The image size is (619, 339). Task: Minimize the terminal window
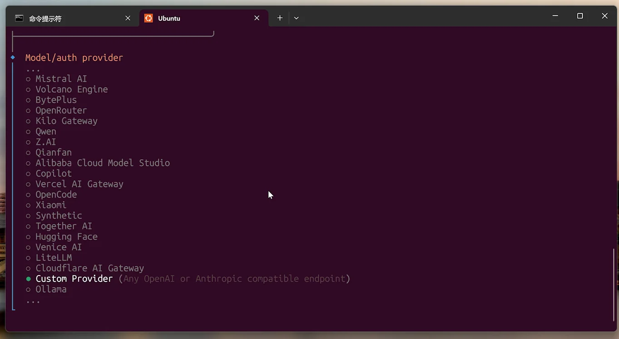click(x=555, y=16)
